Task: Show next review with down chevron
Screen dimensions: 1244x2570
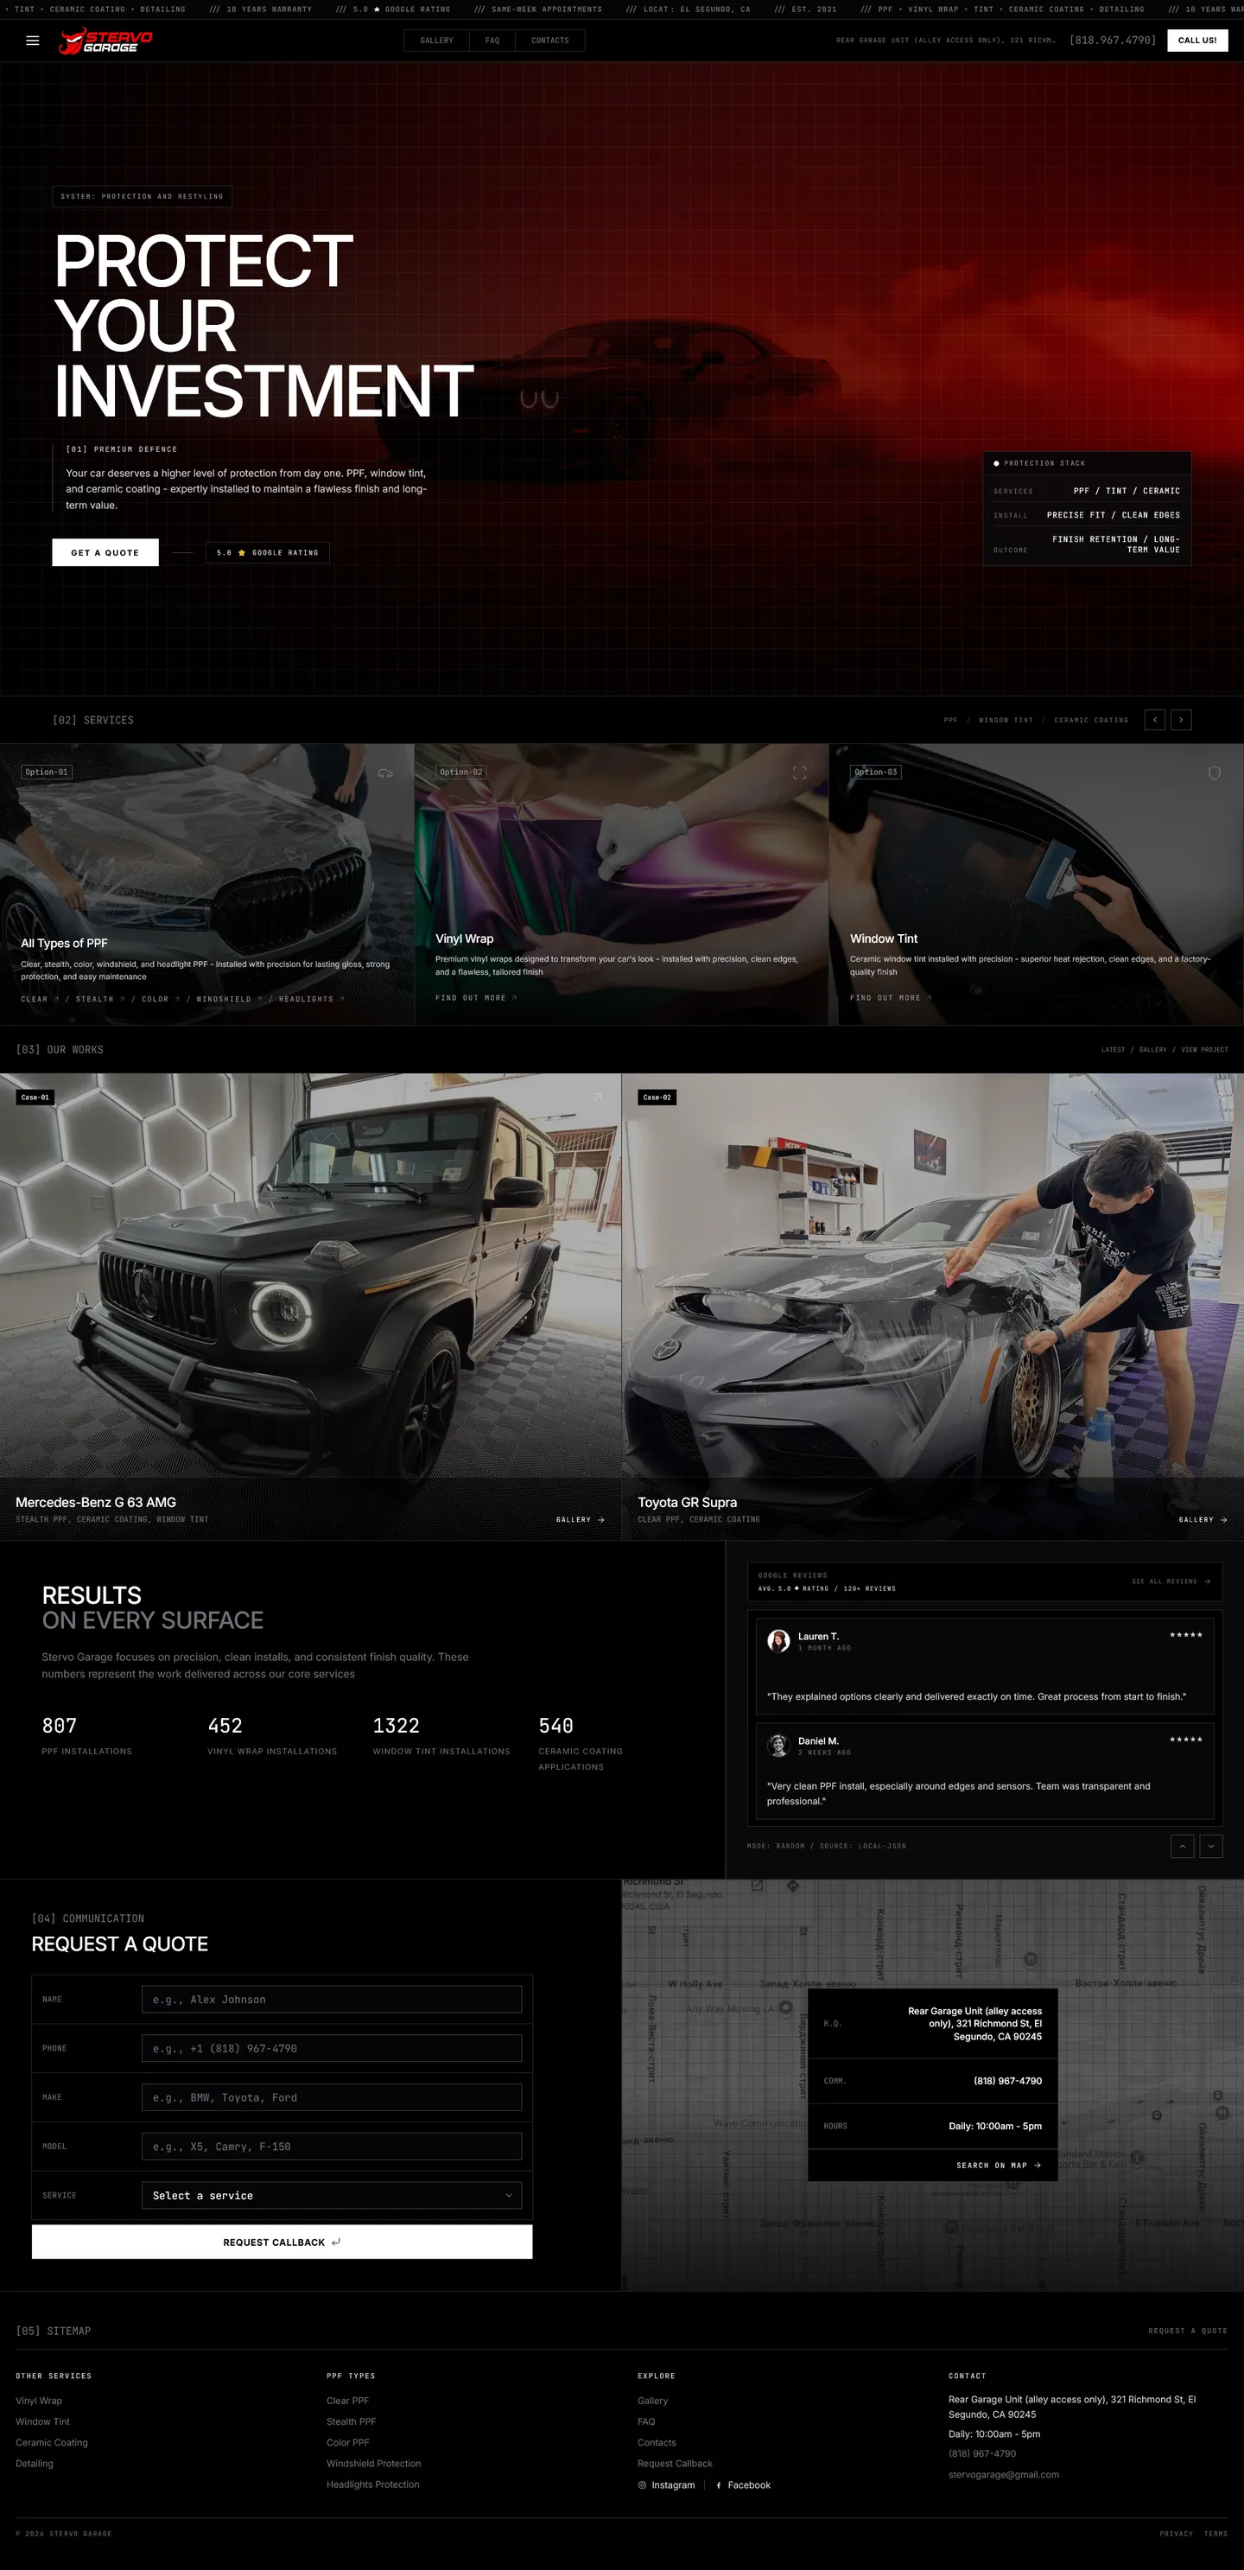Action: click(x=1211, y=1846)
